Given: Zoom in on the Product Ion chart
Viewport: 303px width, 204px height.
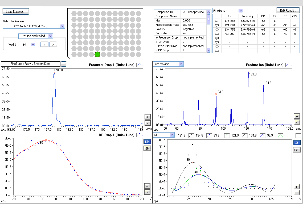Looking at the screenshot, I should 297,116.
